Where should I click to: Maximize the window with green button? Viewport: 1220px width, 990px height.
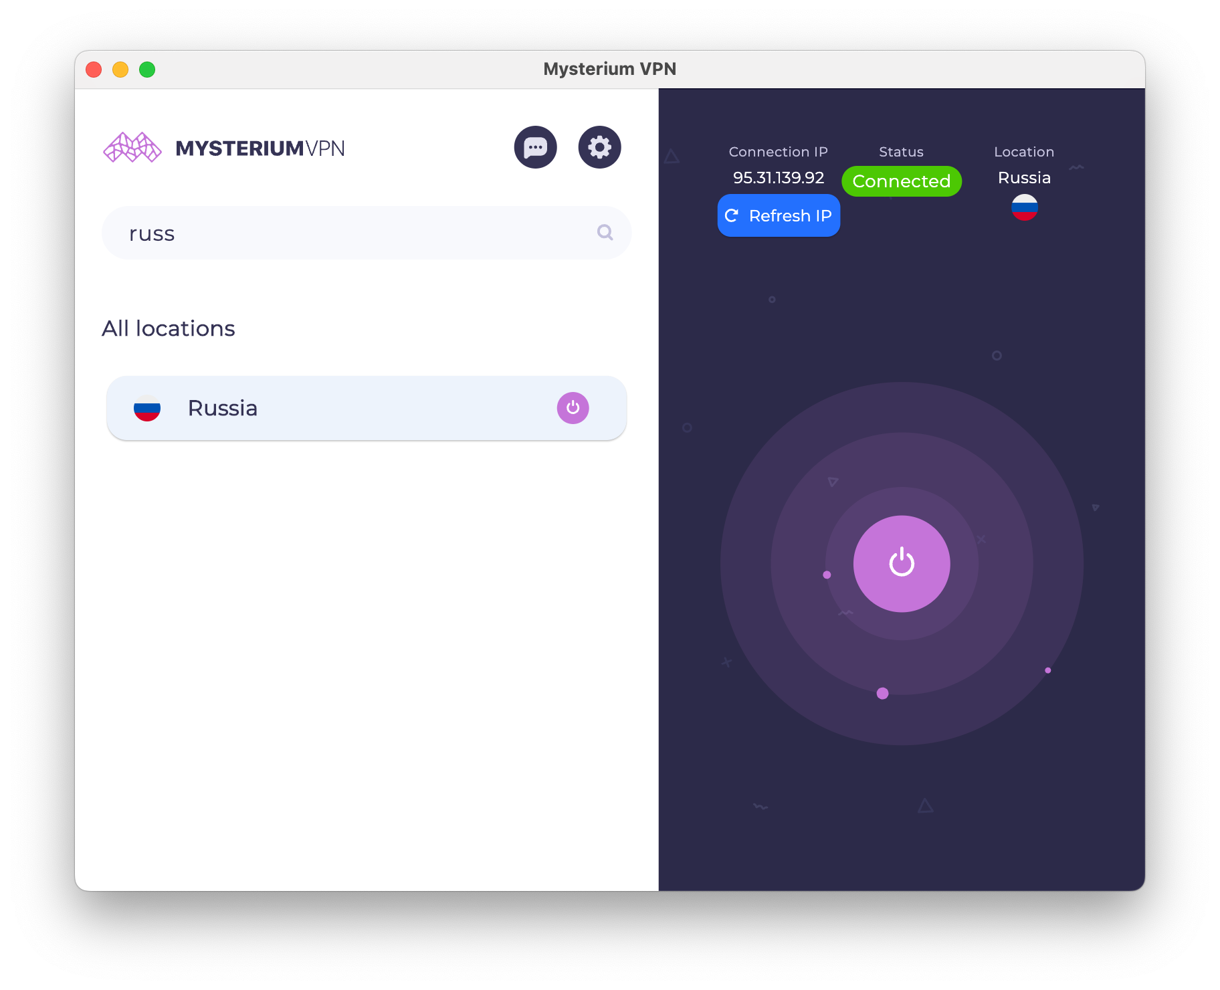pos(147,70)
